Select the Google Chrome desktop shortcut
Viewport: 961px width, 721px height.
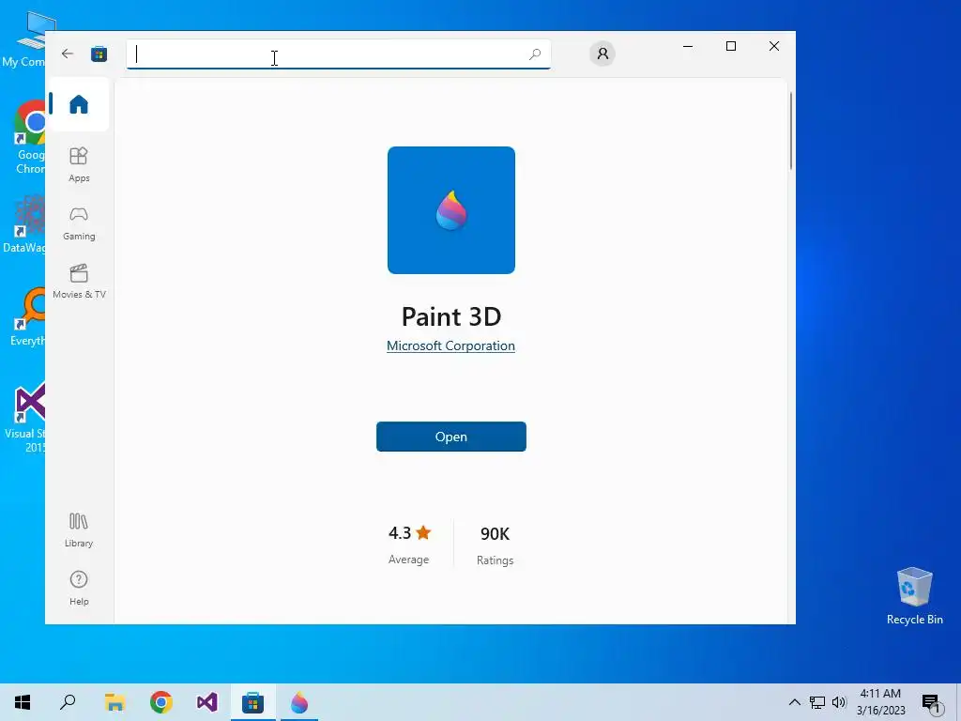29,137
